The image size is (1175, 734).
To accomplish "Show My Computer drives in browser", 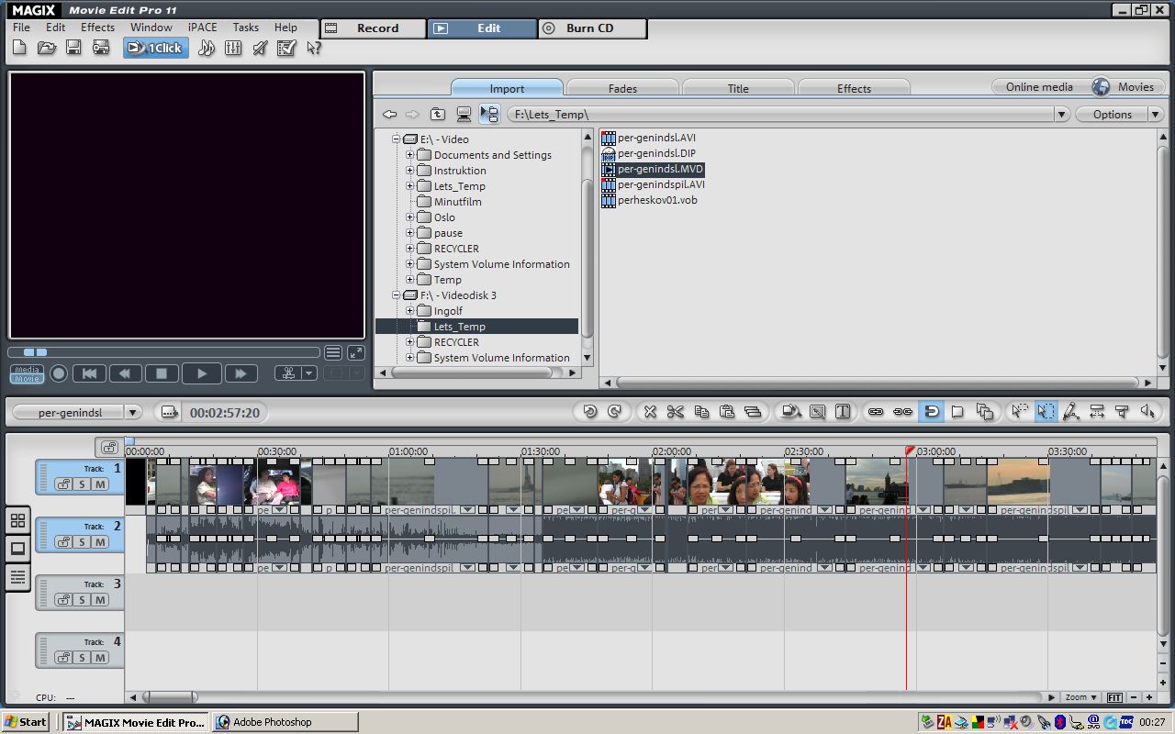I will (464, 115).
